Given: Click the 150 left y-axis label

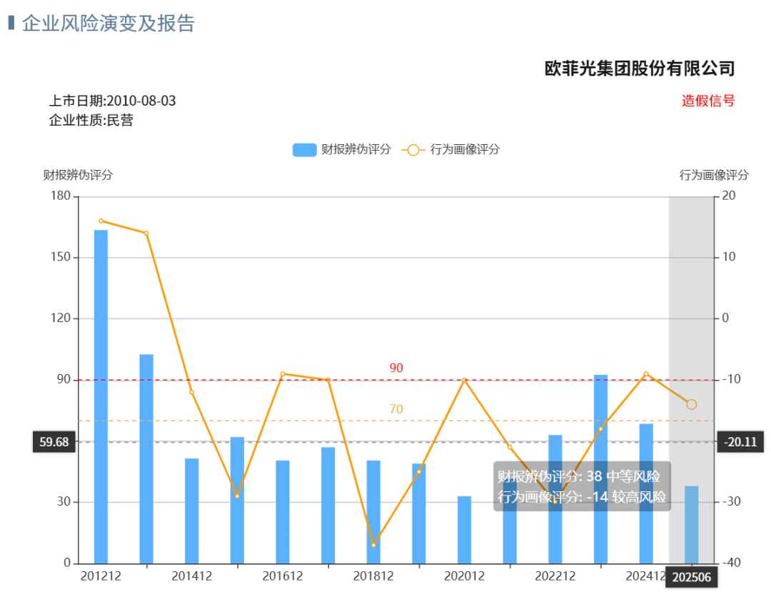Looking at the screenshot, I should pos(61,256).
